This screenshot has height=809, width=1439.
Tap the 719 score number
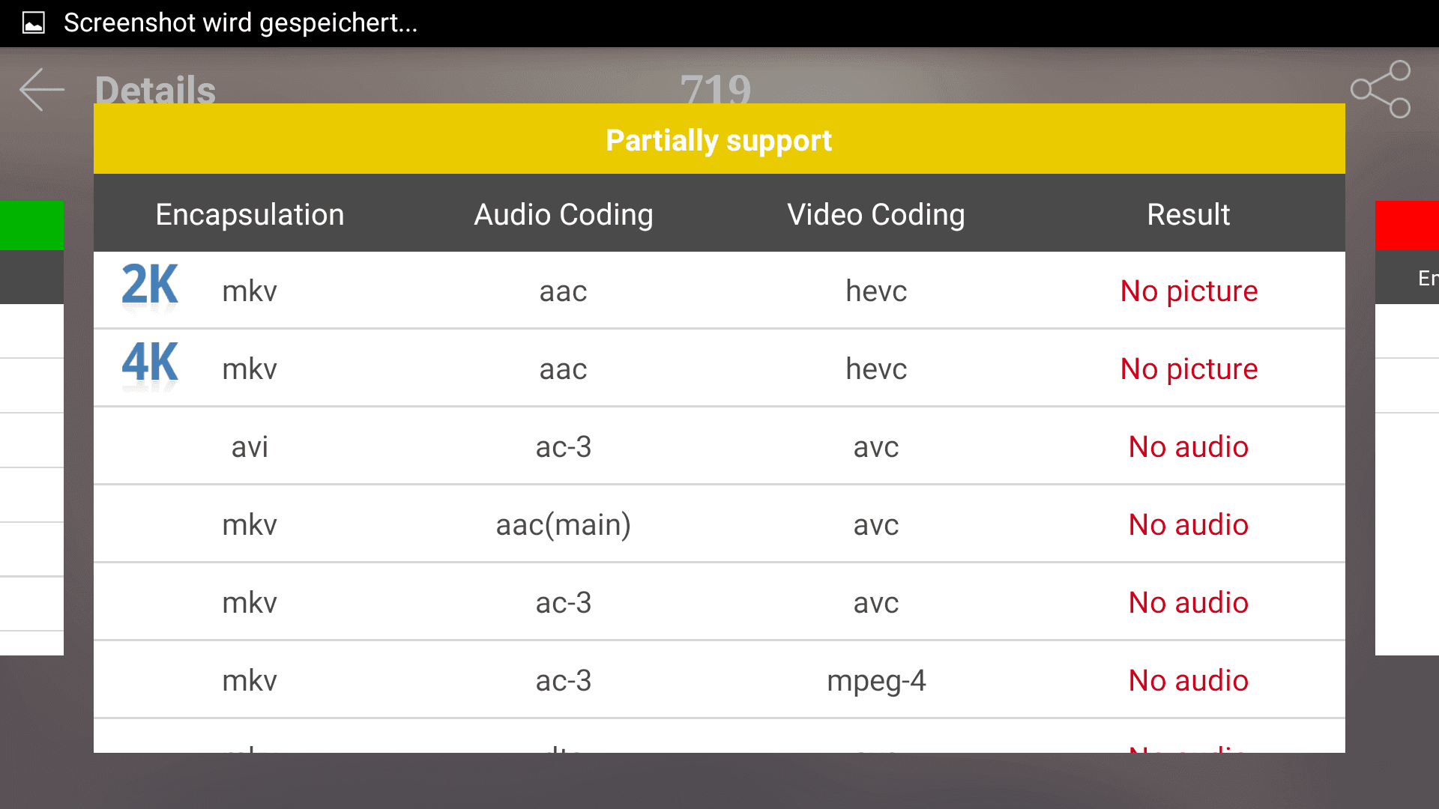tap(715, 88)
